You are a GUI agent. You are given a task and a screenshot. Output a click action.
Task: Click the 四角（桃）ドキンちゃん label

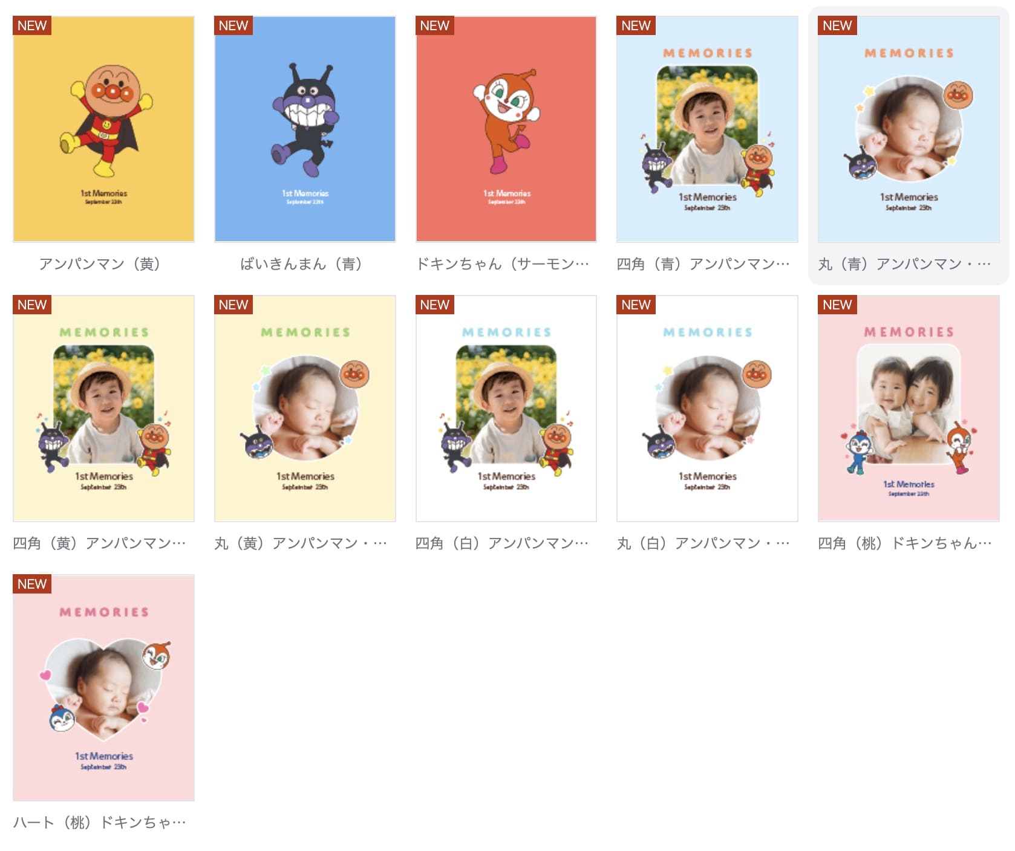click(905, 543)
